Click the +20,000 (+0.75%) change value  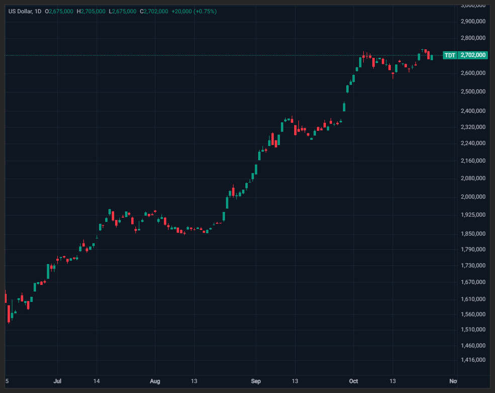click(x=194, y=12)
